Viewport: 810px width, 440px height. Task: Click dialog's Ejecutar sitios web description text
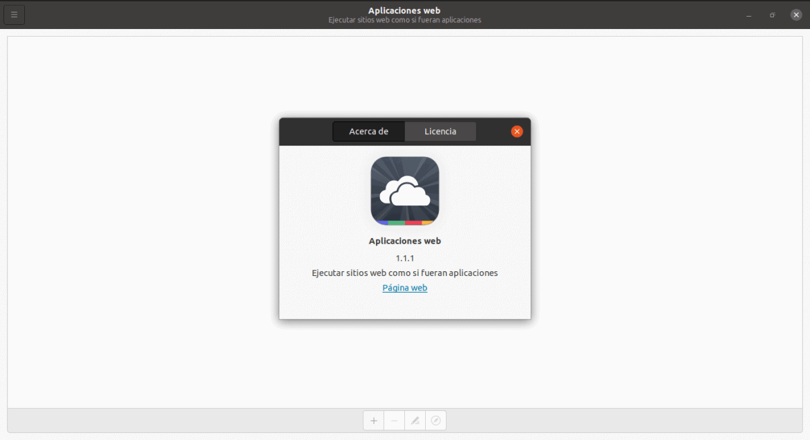404,273
